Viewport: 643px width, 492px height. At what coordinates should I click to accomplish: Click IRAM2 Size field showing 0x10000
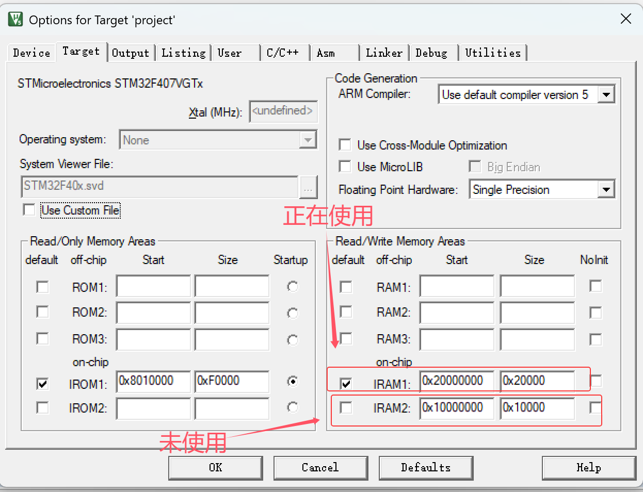[537, 408]
